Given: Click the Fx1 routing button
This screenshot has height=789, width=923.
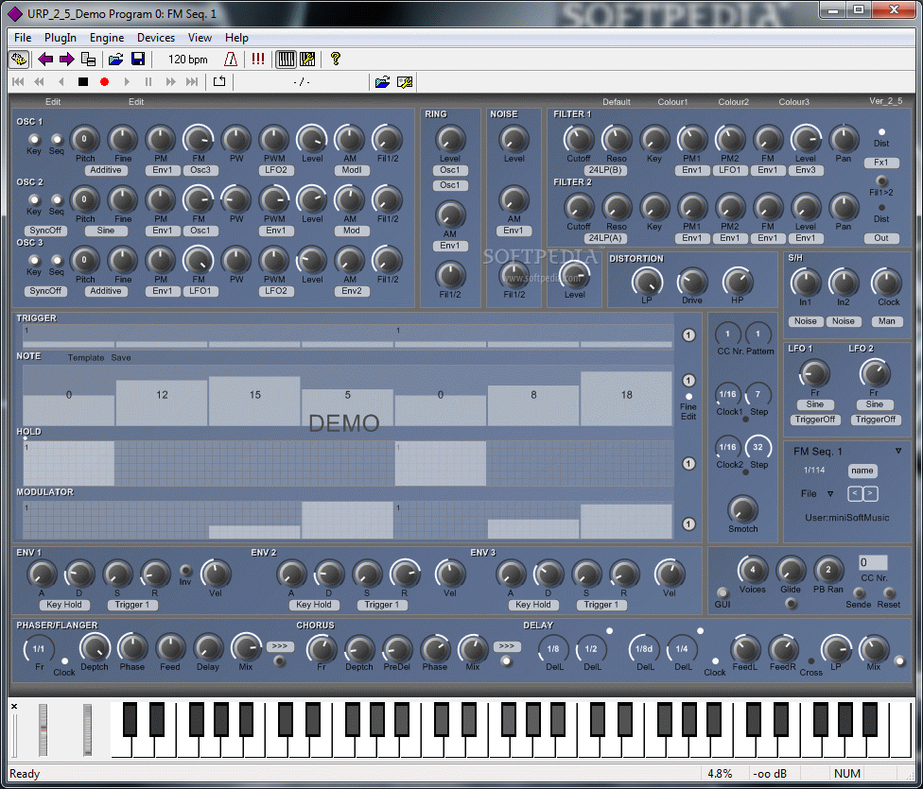Looking at the screenshot, I should click(881, 163).
